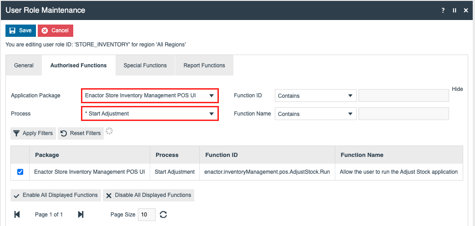This screenshot has width=475, height=226.
Task: Click the refresh page size icon
Action: 163,215
